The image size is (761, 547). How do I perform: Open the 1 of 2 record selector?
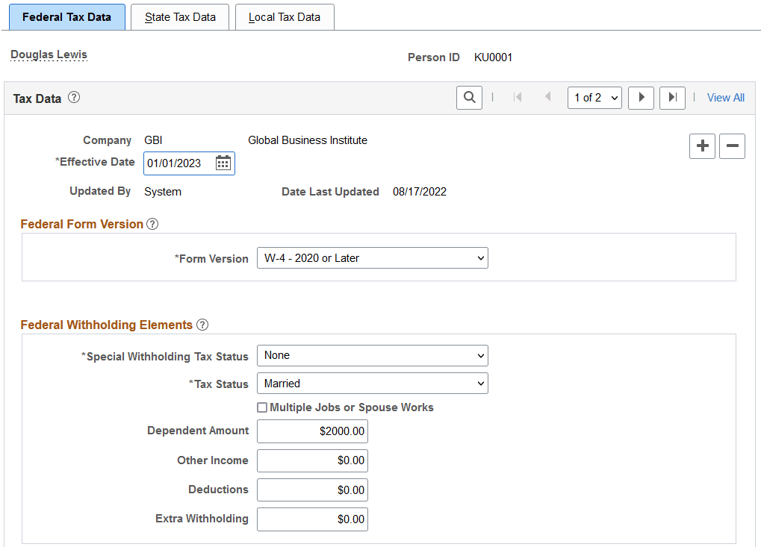coord(594,97)
